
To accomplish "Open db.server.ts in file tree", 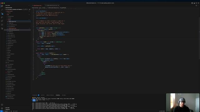I will pyautogui.click(x=10, y=33).
